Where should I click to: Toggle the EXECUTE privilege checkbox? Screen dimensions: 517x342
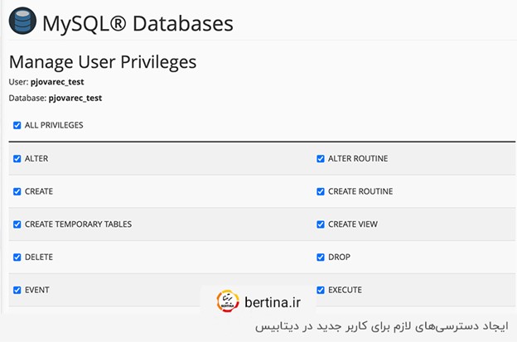pos(321,290)
